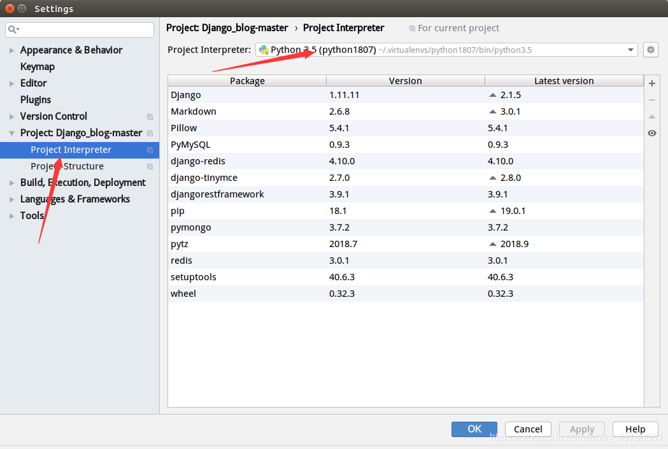Select Project Interpreter tree item

pyautogui.click(x=79, y=150)
